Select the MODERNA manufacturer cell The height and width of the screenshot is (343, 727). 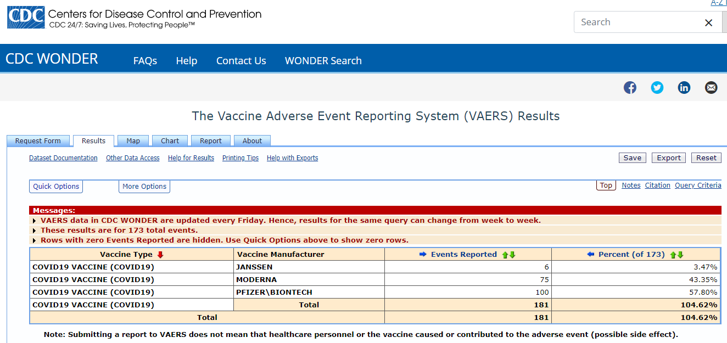pyautogui.click(x=309, y=280)
